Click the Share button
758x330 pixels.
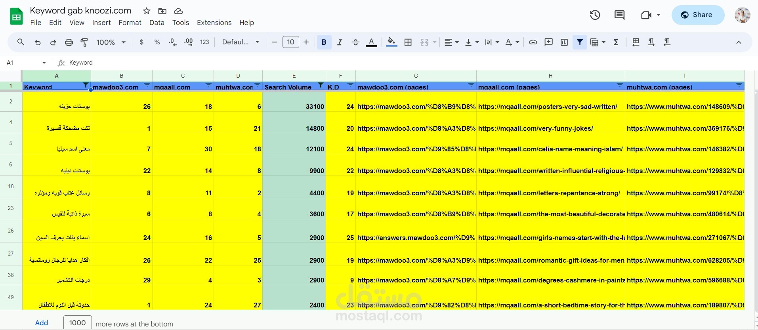click(x=698, y=15)
